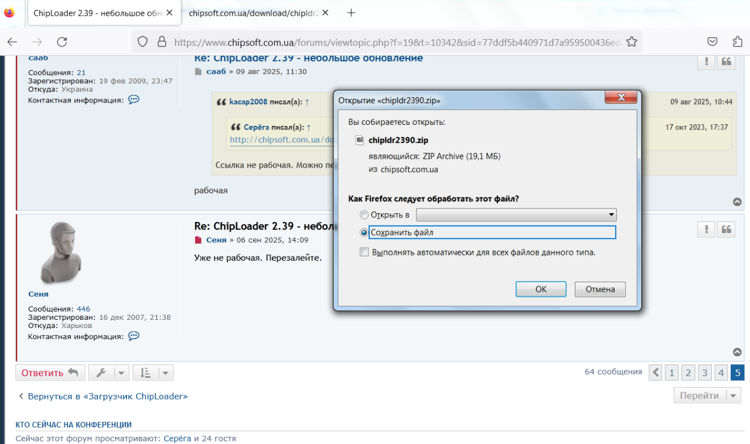Select the 'Сохранить файл' radio button

tap(364, 233)
